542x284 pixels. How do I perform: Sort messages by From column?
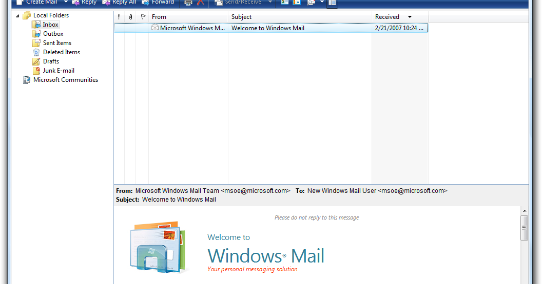(x=188, y=16)
